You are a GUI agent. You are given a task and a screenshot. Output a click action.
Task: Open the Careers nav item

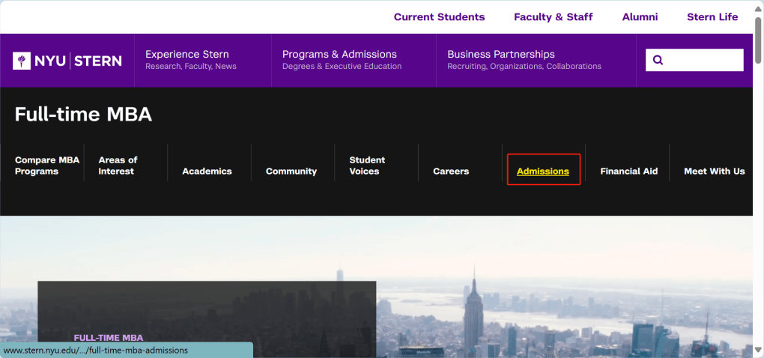(x=451, y=172)
